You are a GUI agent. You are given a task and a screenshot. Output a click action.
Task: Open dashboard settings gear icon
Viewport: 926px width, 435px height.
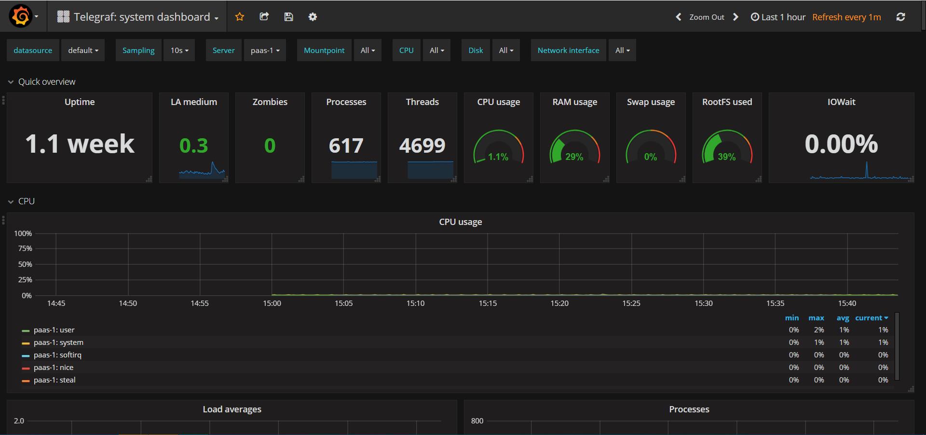[313, 17]
